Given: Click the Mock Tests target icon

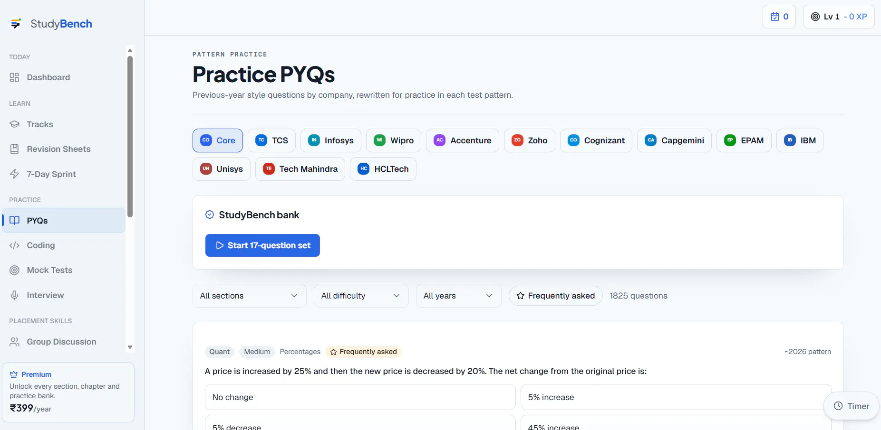Looking at the screenshot, I should 15,270.
